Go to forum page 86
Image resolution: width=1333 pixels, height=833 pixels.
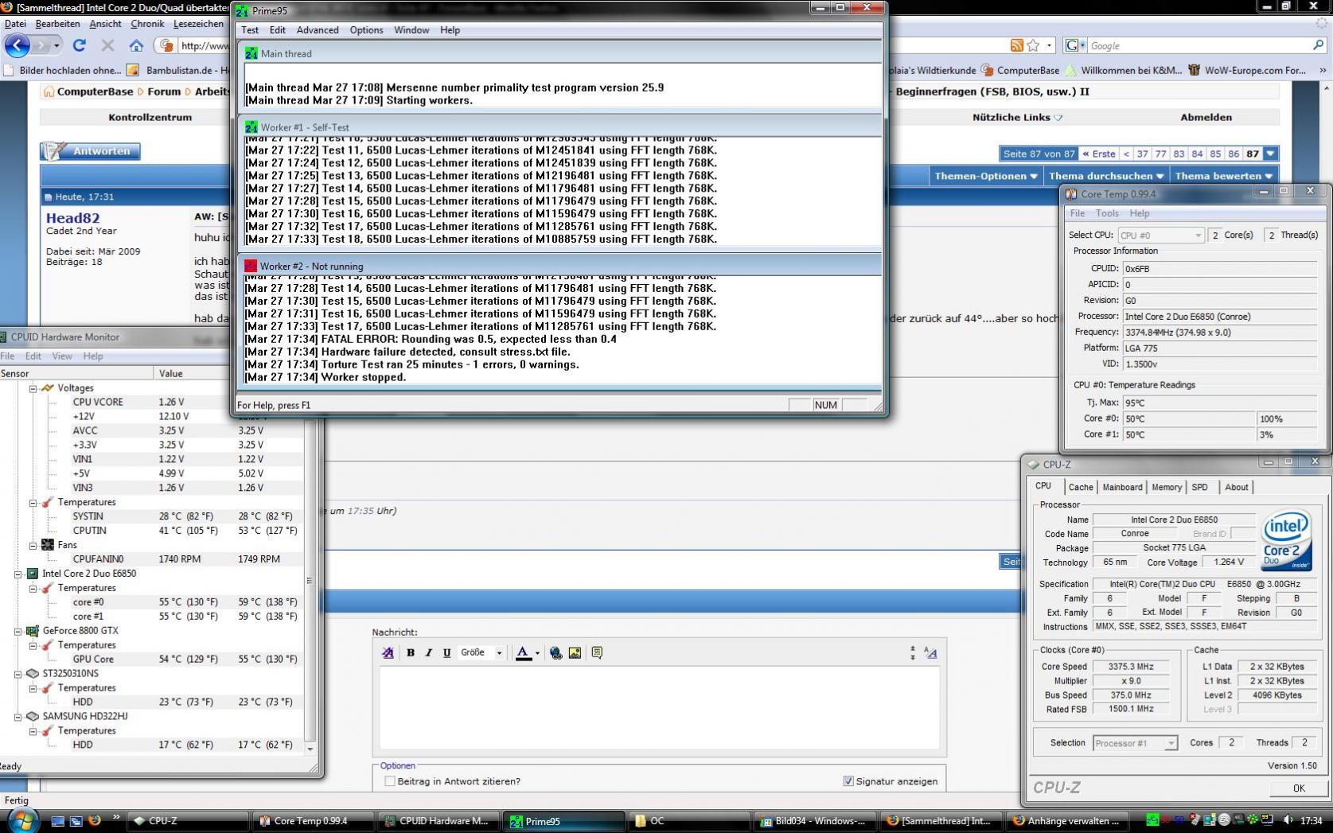click(x=1234, y=154)
